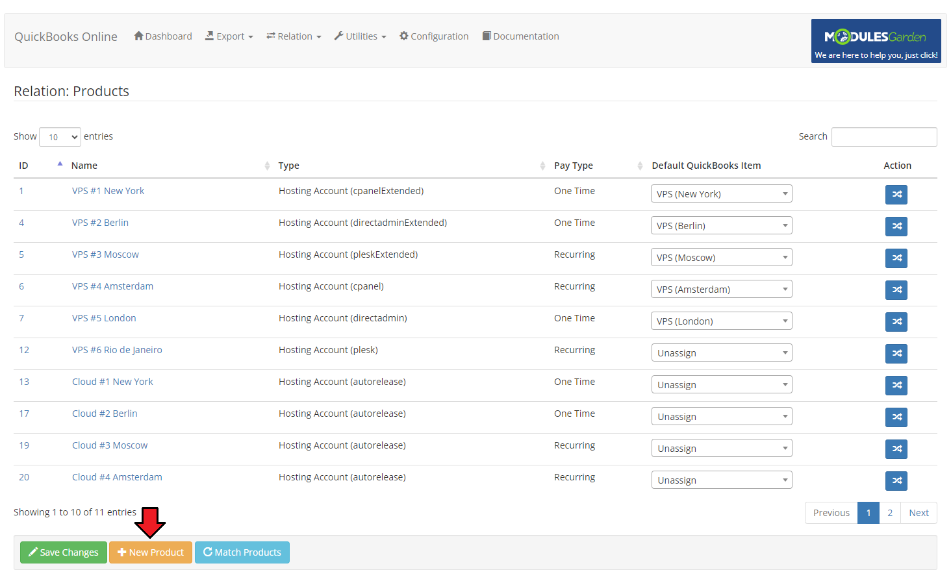
Task: Expand the Export menu
Action: pos(229,36)
